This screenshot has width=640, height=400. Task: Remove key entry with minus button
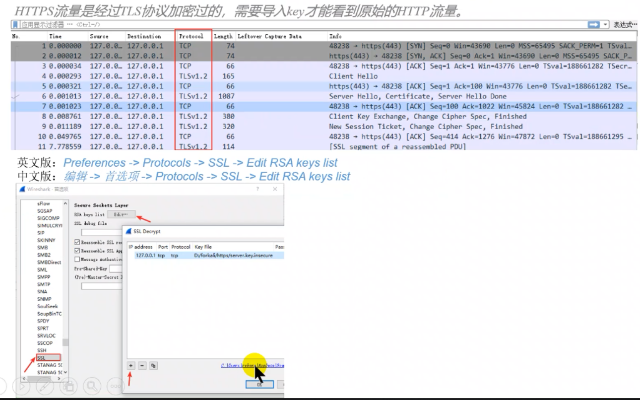click(x=142, y=365)
